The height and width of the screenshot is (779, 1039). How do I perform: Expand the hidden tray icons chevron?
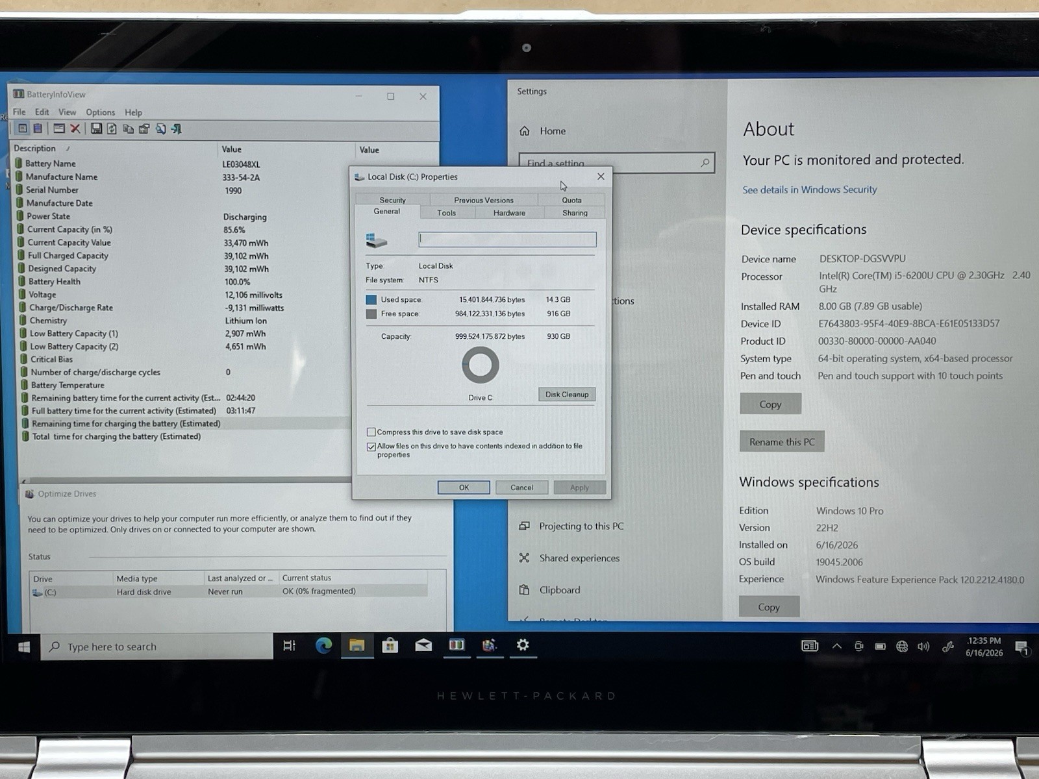837,647
